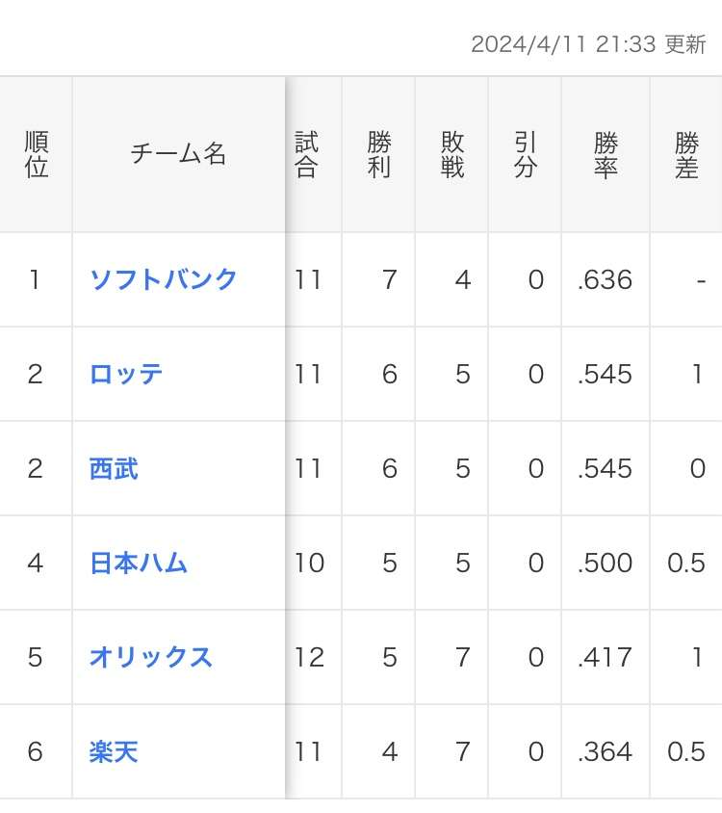Open the 日本ハム team page
Viewport: 722px width, 813px height.
139,563
